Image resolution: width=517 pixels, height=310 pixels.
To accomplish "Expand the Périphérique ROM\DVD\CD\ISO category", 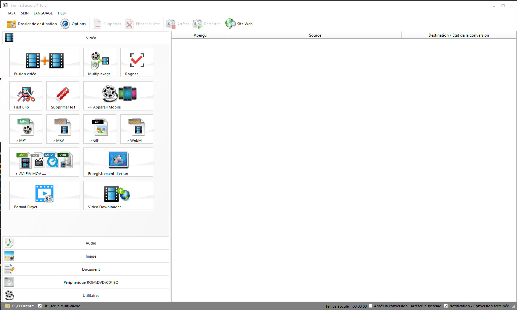I will coord(86,282).
